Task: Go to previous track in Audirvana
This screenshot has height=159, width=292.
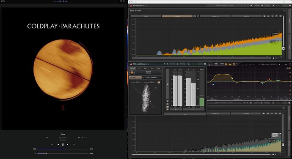Action: point(58,145)
